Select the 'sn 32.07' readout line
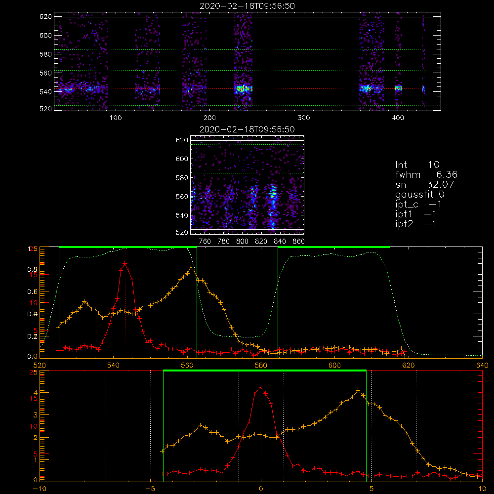Image resolution: width=494 pixels, height=494 pixels. 425,184
